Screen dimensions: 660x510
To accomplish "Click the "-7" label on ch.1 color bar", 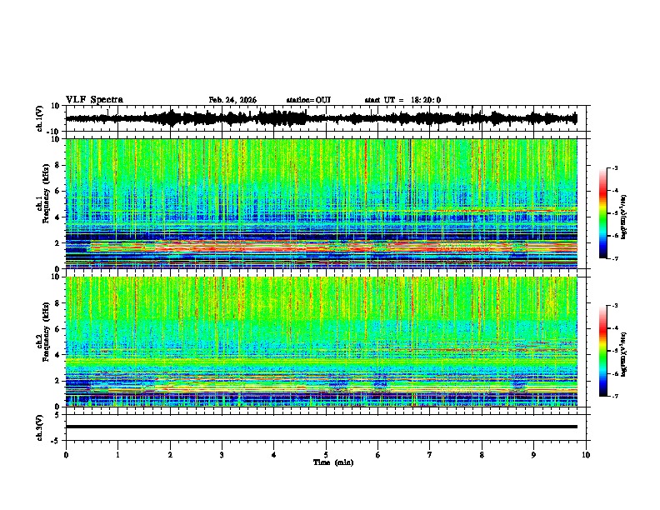I will (x=614, y=258).
